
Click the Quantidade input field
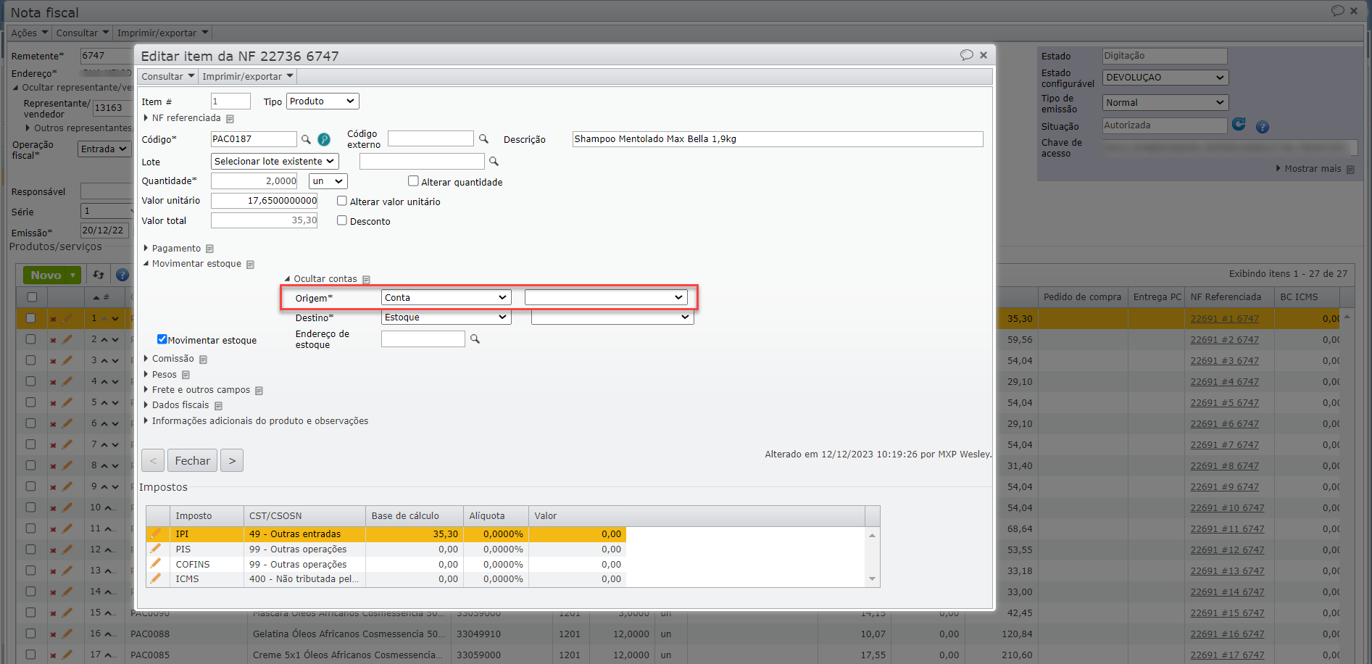254,180
